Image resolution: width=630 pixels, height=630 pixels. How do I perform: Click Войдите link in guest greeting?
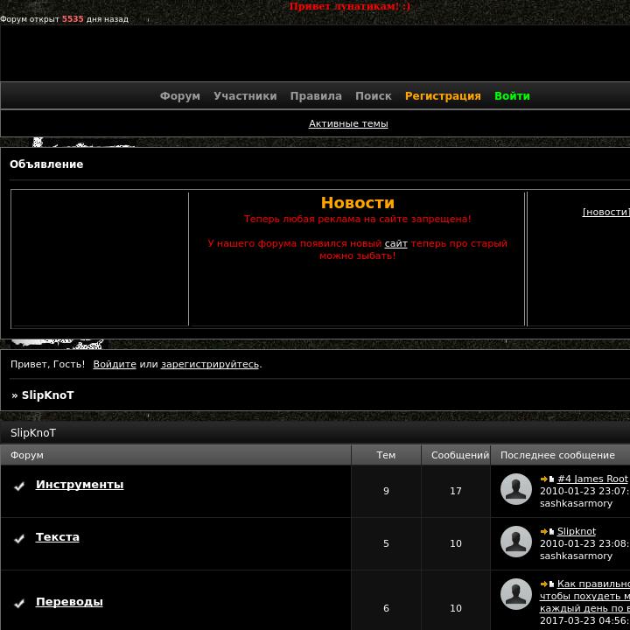(115, 364)
